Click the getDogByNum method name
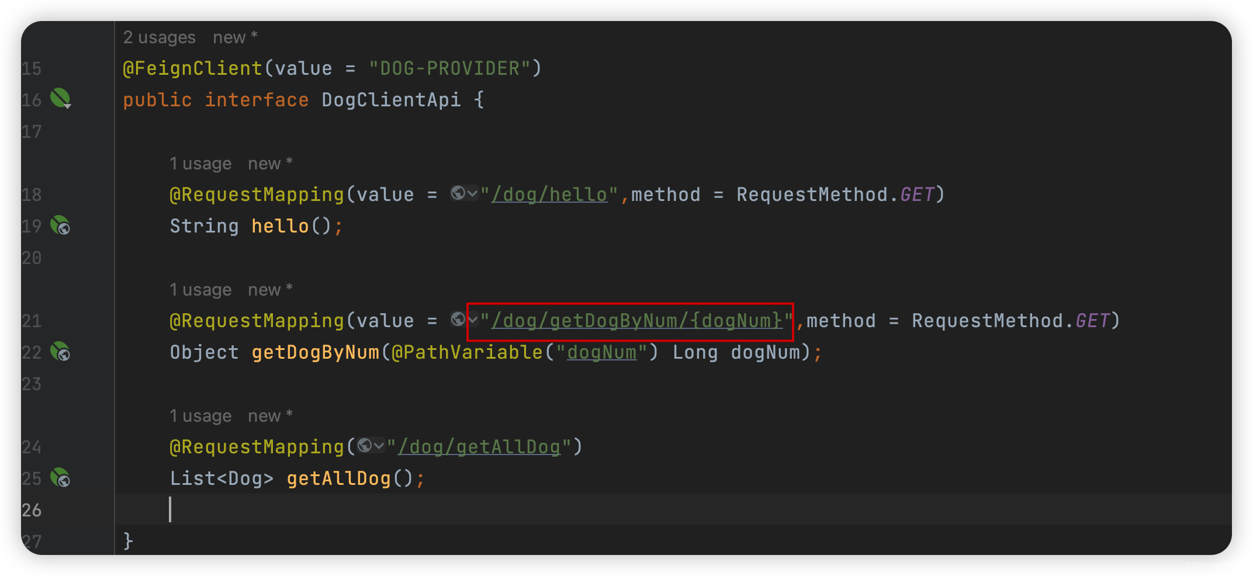The image size is (1253, 576). click(316, 352)
